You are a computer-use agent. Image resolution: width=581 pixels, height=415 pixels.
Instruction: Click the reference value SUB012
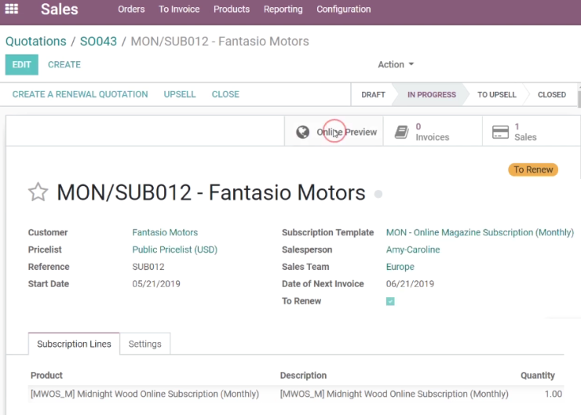click(x=148, y=267)
